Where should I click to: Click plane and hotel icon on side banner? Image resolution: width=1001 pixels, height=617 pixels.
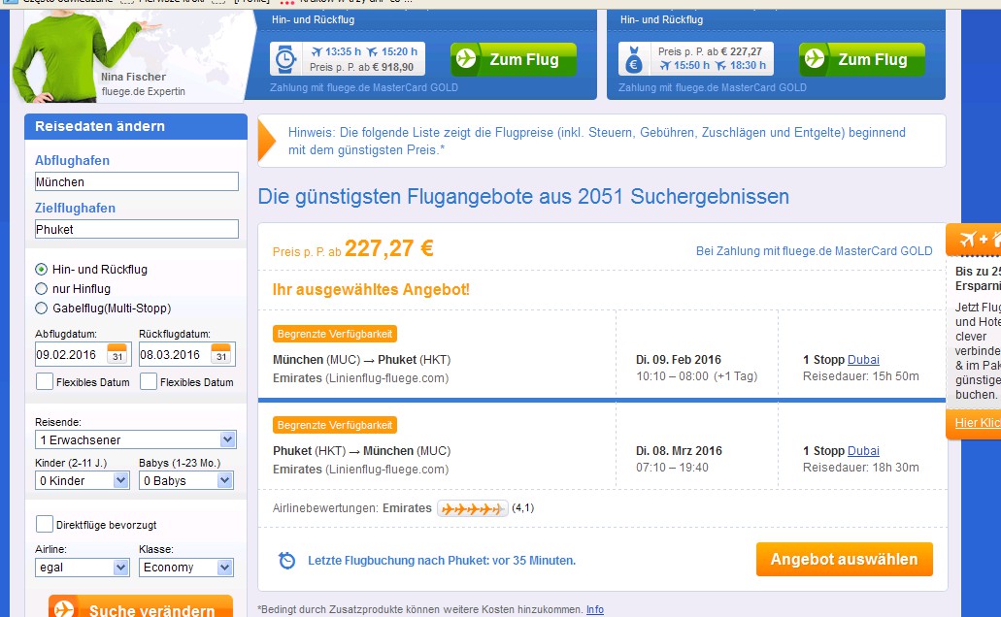click(x=980, y=240)
